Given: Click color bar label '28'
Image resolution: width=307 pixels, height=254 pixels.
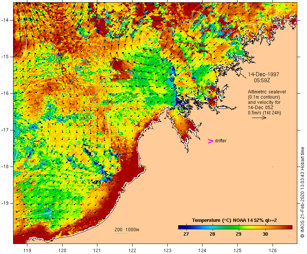Looking at the screenshot, I should click(x=212, y=234).
